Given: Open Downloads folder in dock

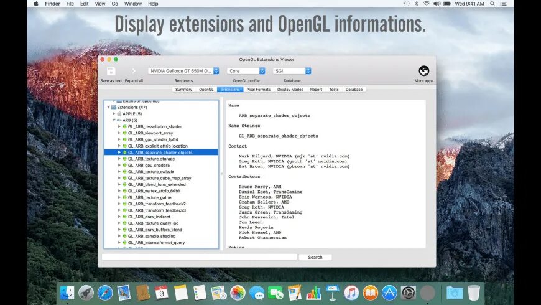Looking at the screenshot, I should 455,293.
